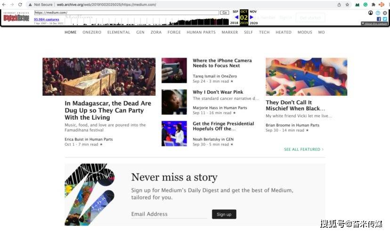The width and height of the screenshot is (390, 232).
Task: Open 'Where the iPhone Camera Needs to Focus Next'
Action: pyautogui.click(x=222, y=63)
